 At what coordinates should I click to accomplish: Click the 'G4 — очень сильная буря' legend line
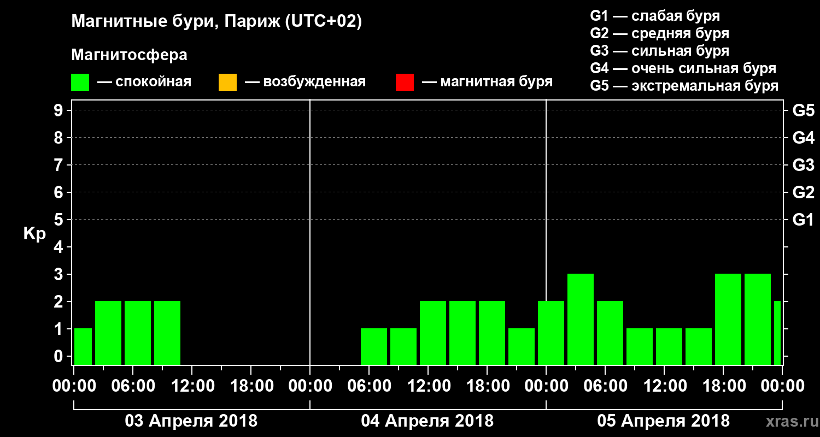tap(683, 68)
